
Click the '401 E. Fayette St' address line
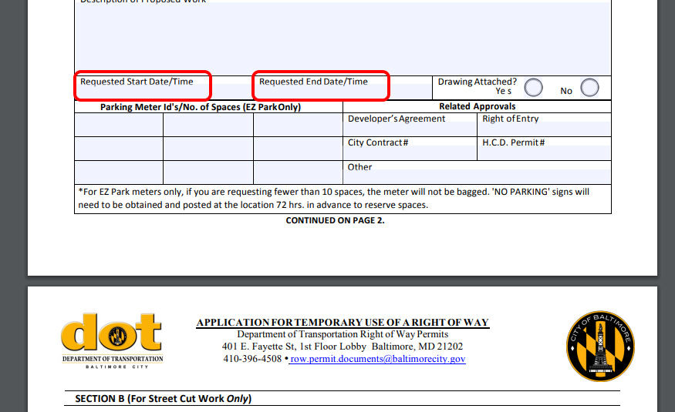tap(343, 347)
